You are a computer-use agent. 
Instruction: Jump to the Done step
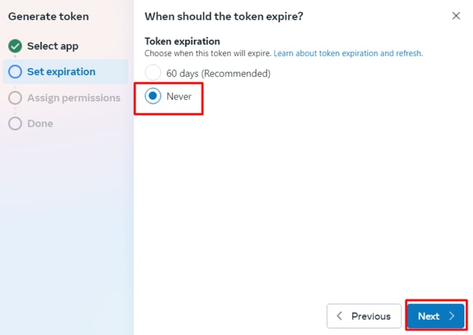40,124
